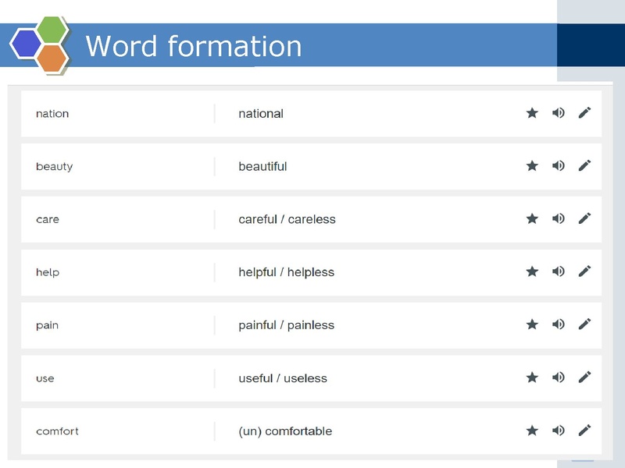Click the "beautiful" answer text
Viewport: 625px width, 468px height.
[x=265, y=166]
